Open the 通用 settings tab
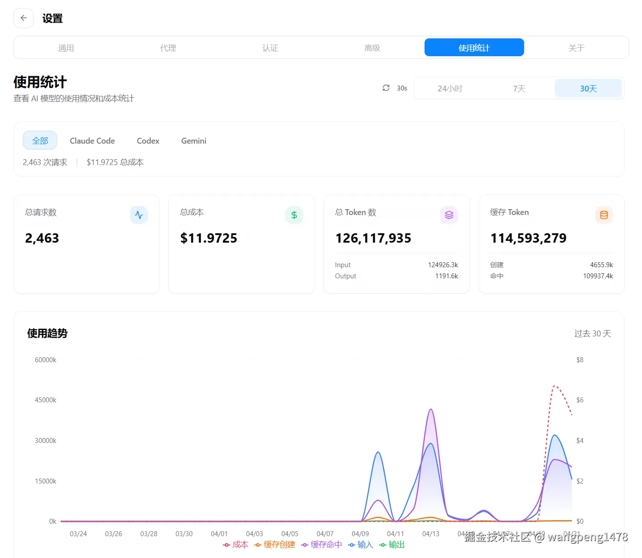The width and height of the screenshot is (642, 558). [x=66, y=48]
